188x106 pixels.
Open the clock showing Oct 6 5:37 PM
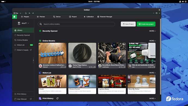pyautogui.click(x=94, y=2)
